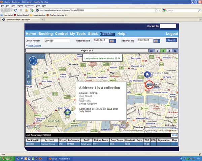Click the Google search box
Screen dimensions: 202x161
[x=182, y=10]
